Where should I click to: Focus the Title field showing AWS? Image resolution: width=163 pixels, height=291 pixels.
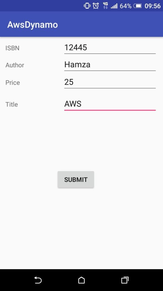click(110, 104)
